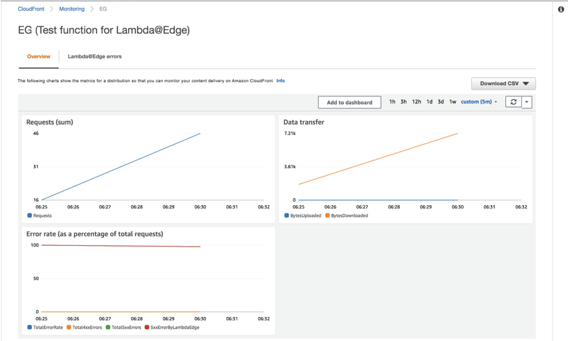Screen dimensions: 568x341
Task: Open the custom (5m) time range dropdown
Action: [479, 102]
